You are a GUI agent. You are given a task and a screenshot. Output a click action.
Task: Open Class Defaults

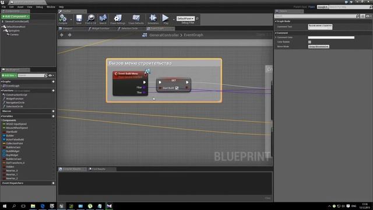(x=136, y=19)
